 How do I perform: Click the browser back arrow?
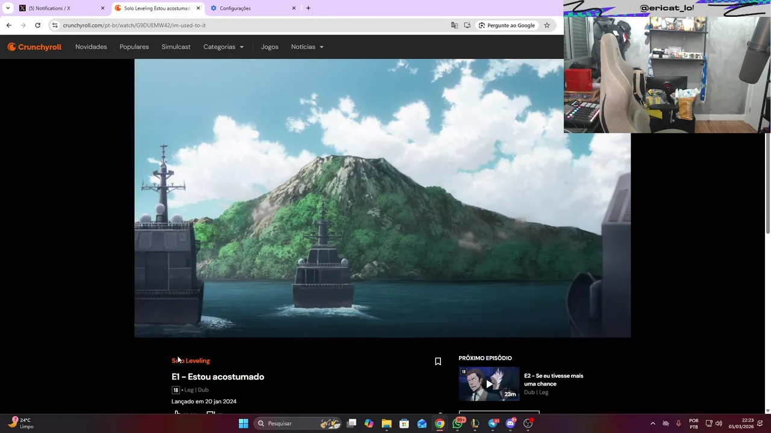(x=8, y=25)
